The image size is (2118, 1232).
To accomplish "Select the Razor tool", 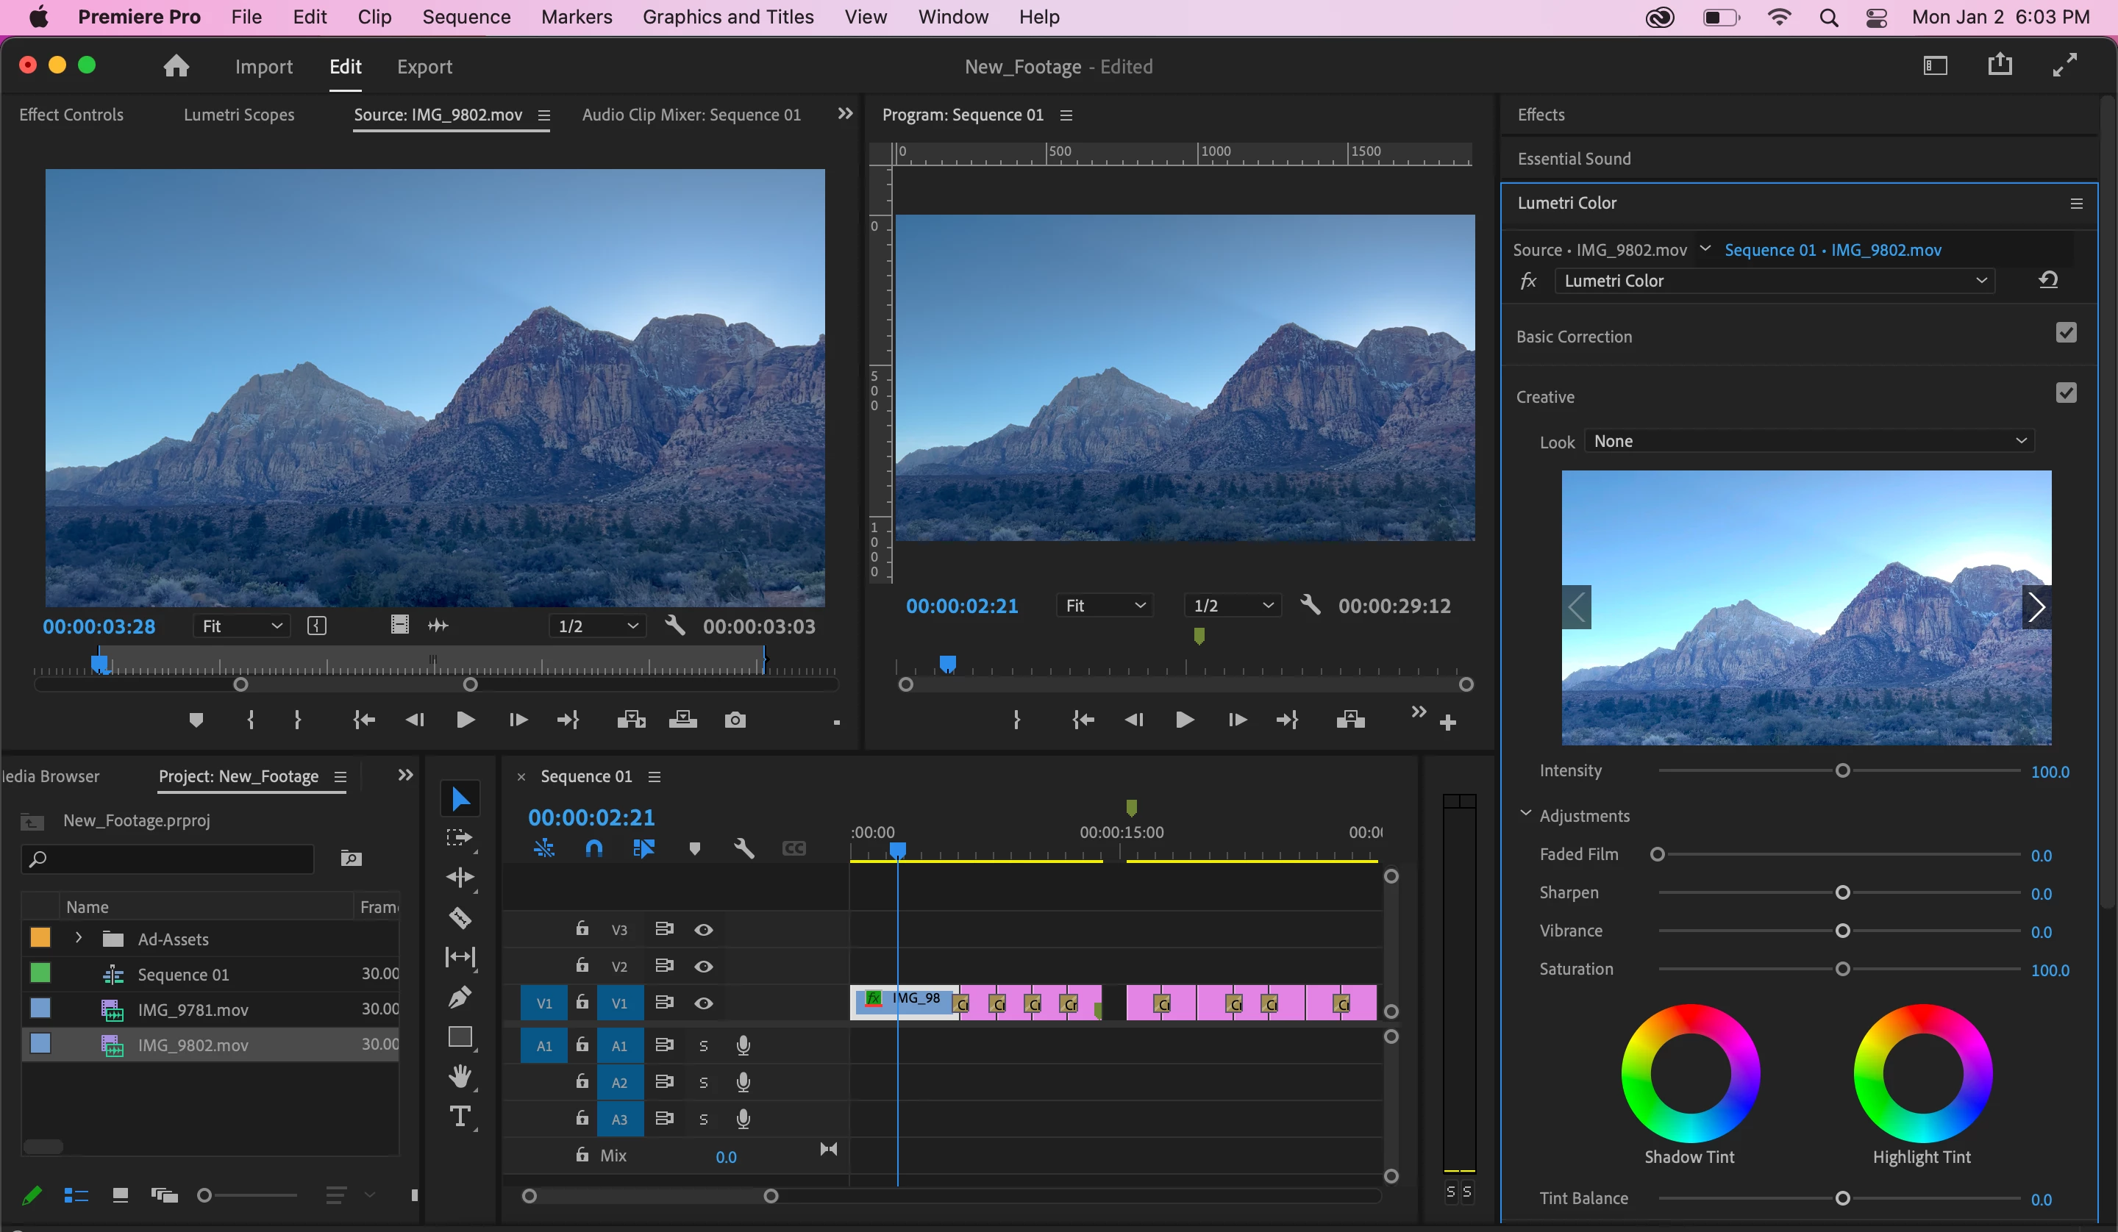I will [460, 917].
